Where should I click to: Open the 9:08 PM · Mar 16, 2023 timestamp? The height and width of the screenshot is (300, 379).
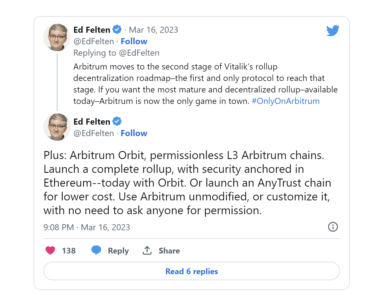(87, 227)
